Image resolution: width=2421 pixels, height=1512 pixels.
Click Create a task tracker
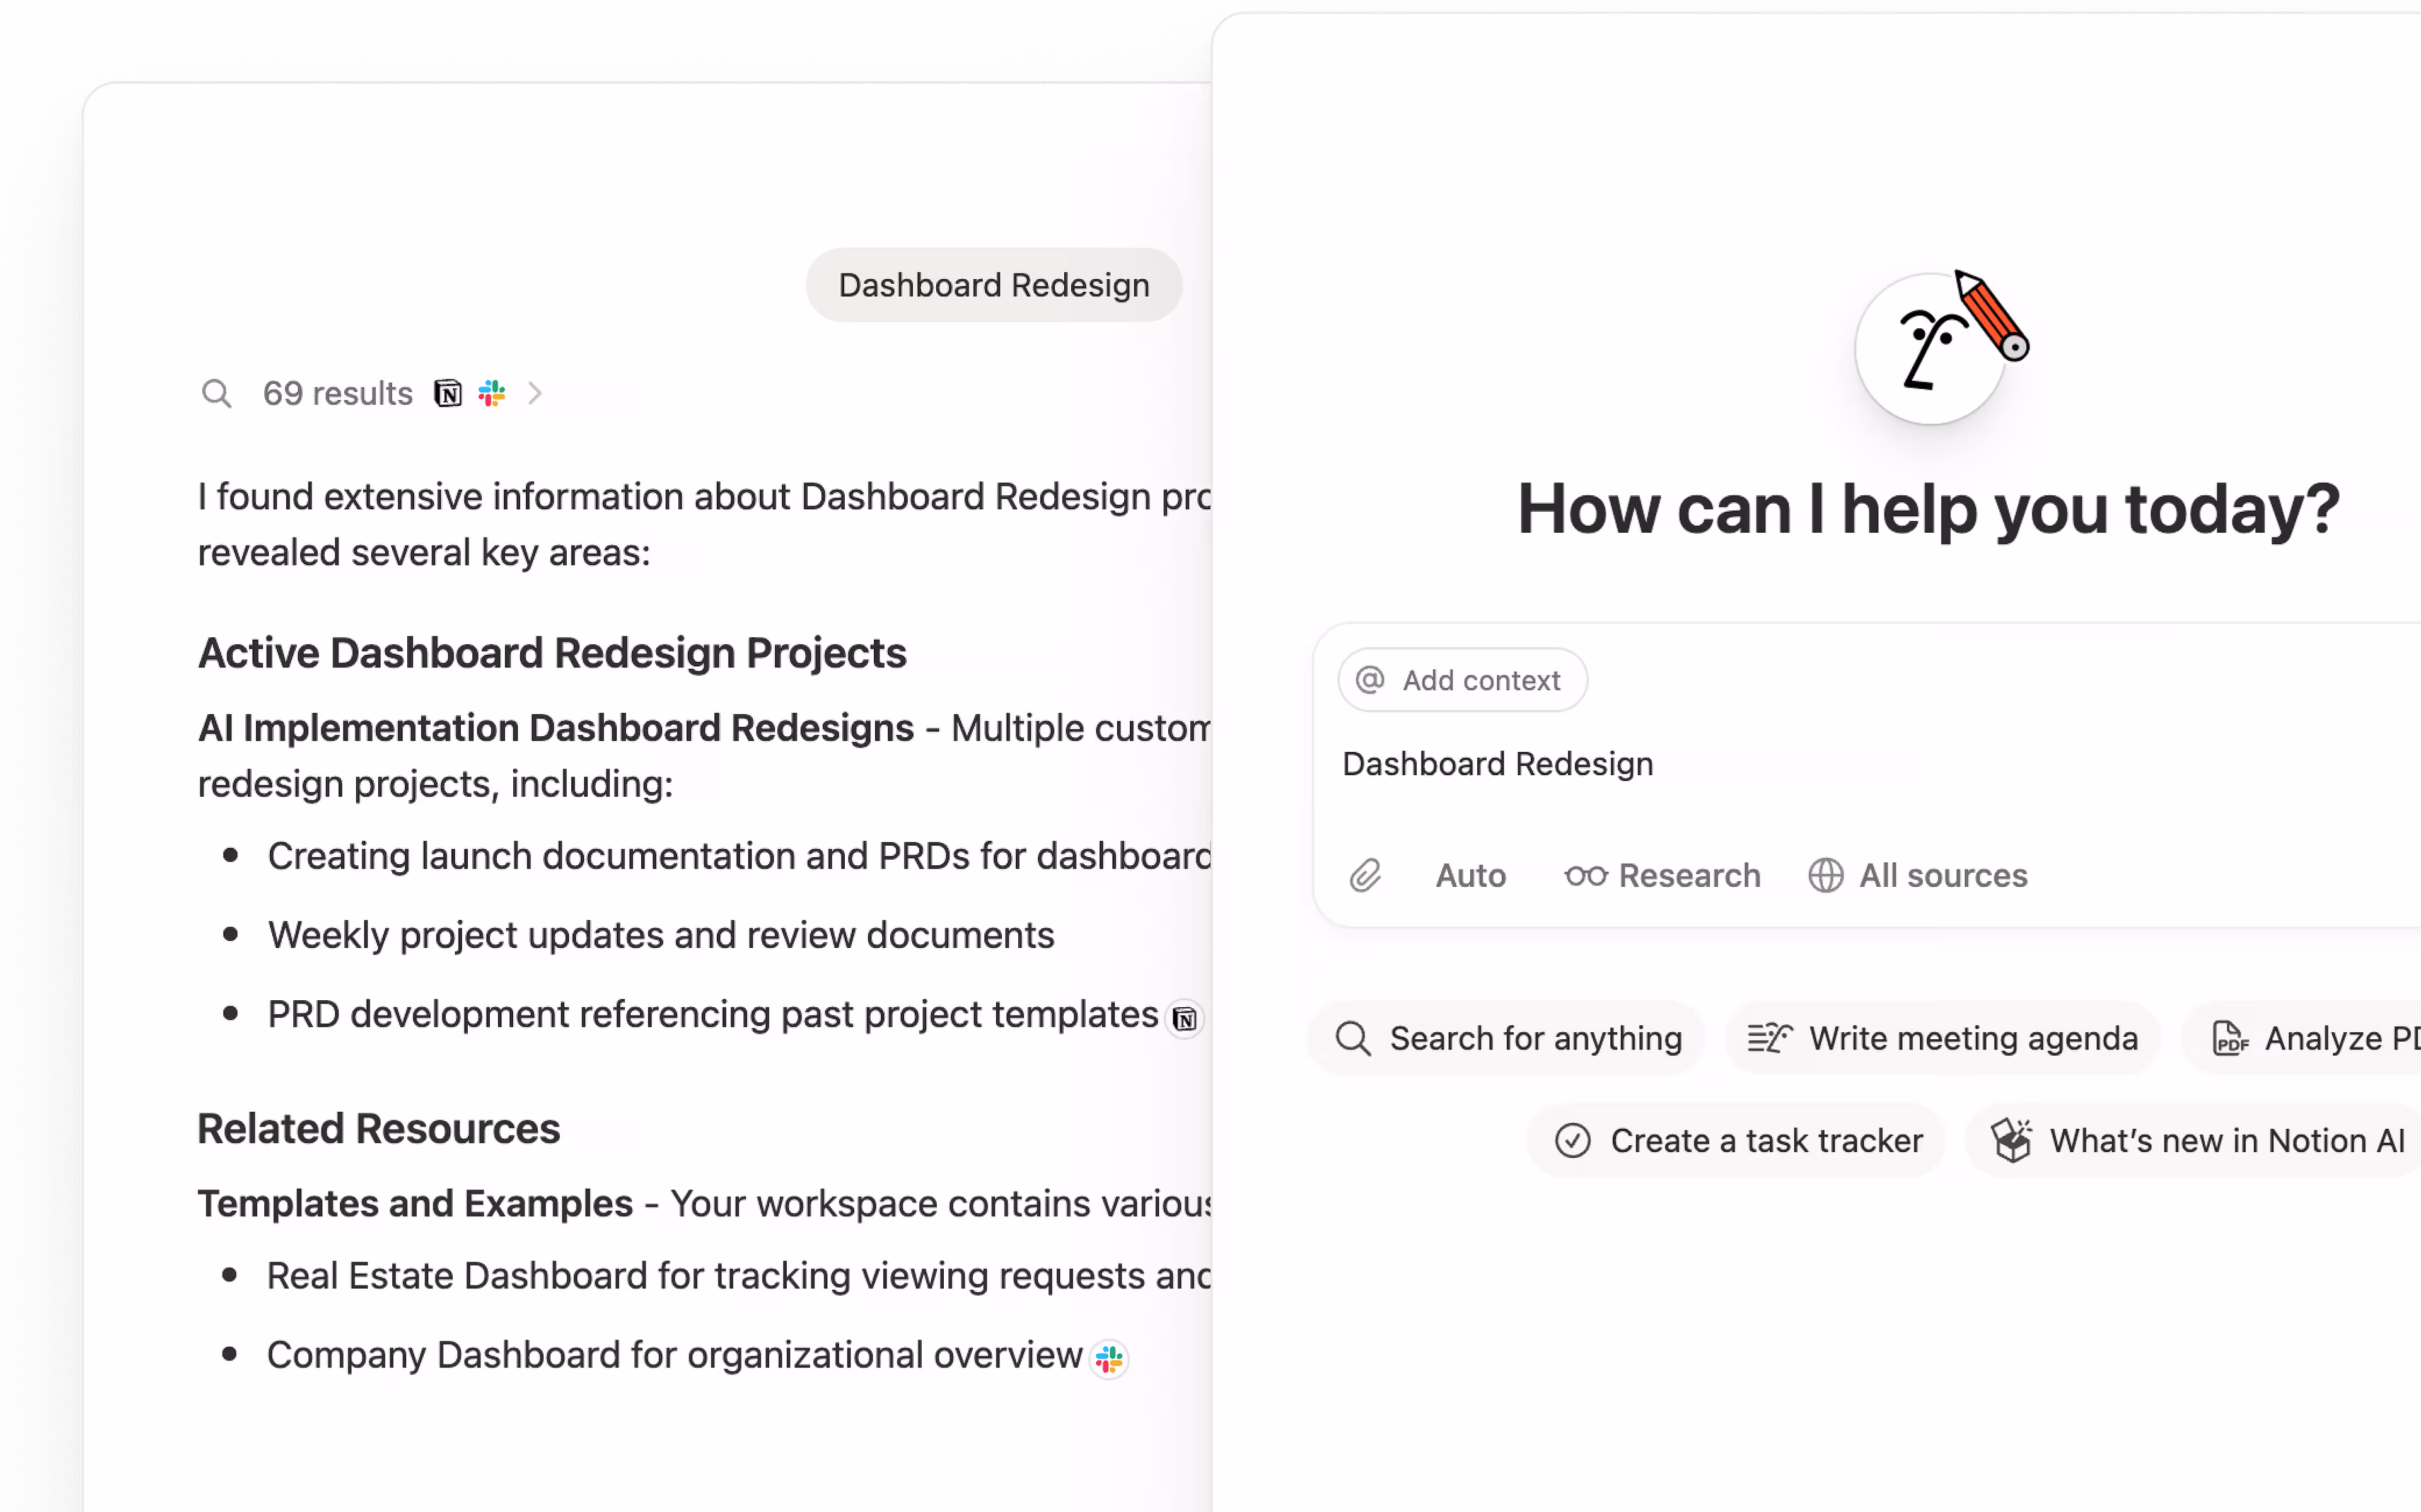(x=1736, y=1140)
